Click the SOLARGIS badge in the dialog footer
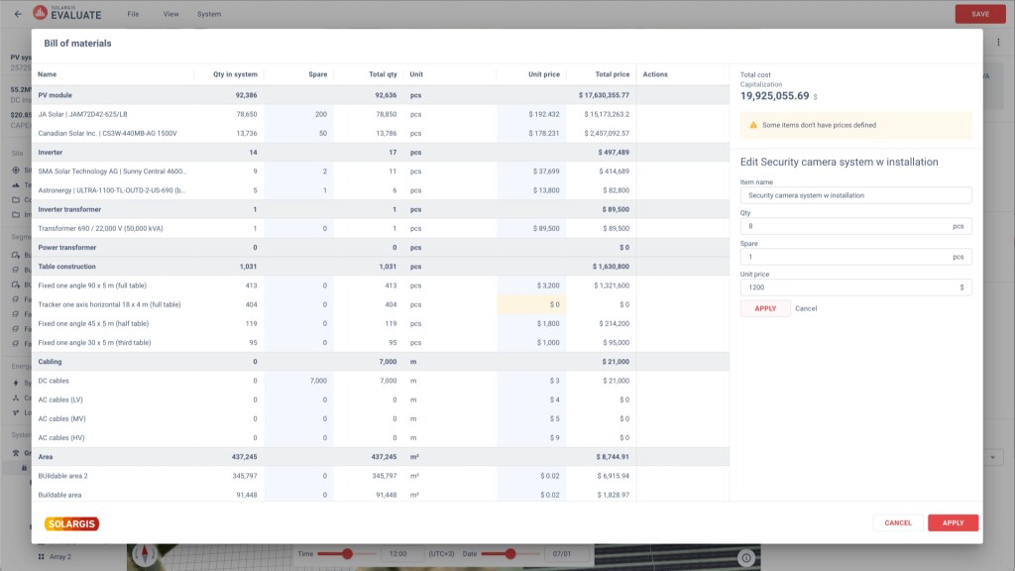 pyautogui.click(x=70, y=522)
